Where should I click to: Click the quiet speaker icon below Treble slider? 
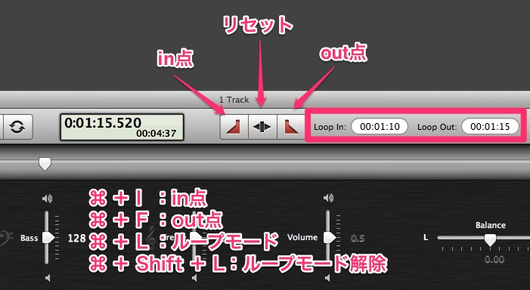(194, 278)
